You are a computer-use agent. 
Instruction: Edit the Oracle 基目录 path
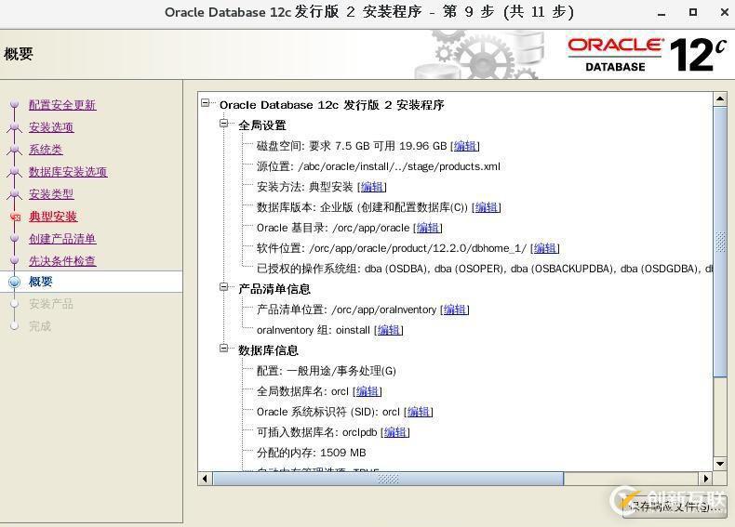click(x=428, y=228)
